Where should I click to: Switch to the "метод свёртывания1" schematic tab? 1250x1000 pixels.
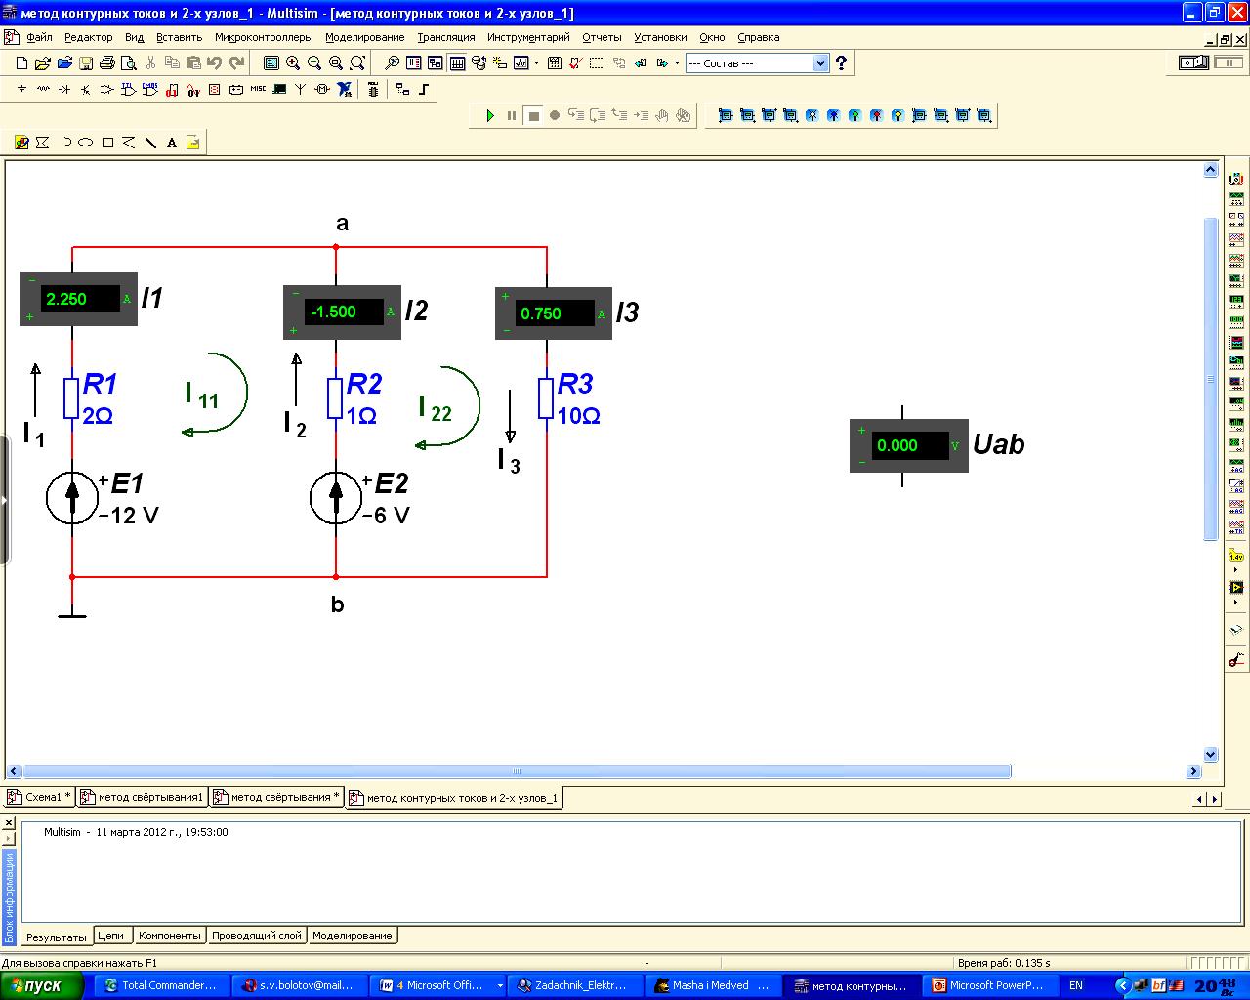click(144, 797)
